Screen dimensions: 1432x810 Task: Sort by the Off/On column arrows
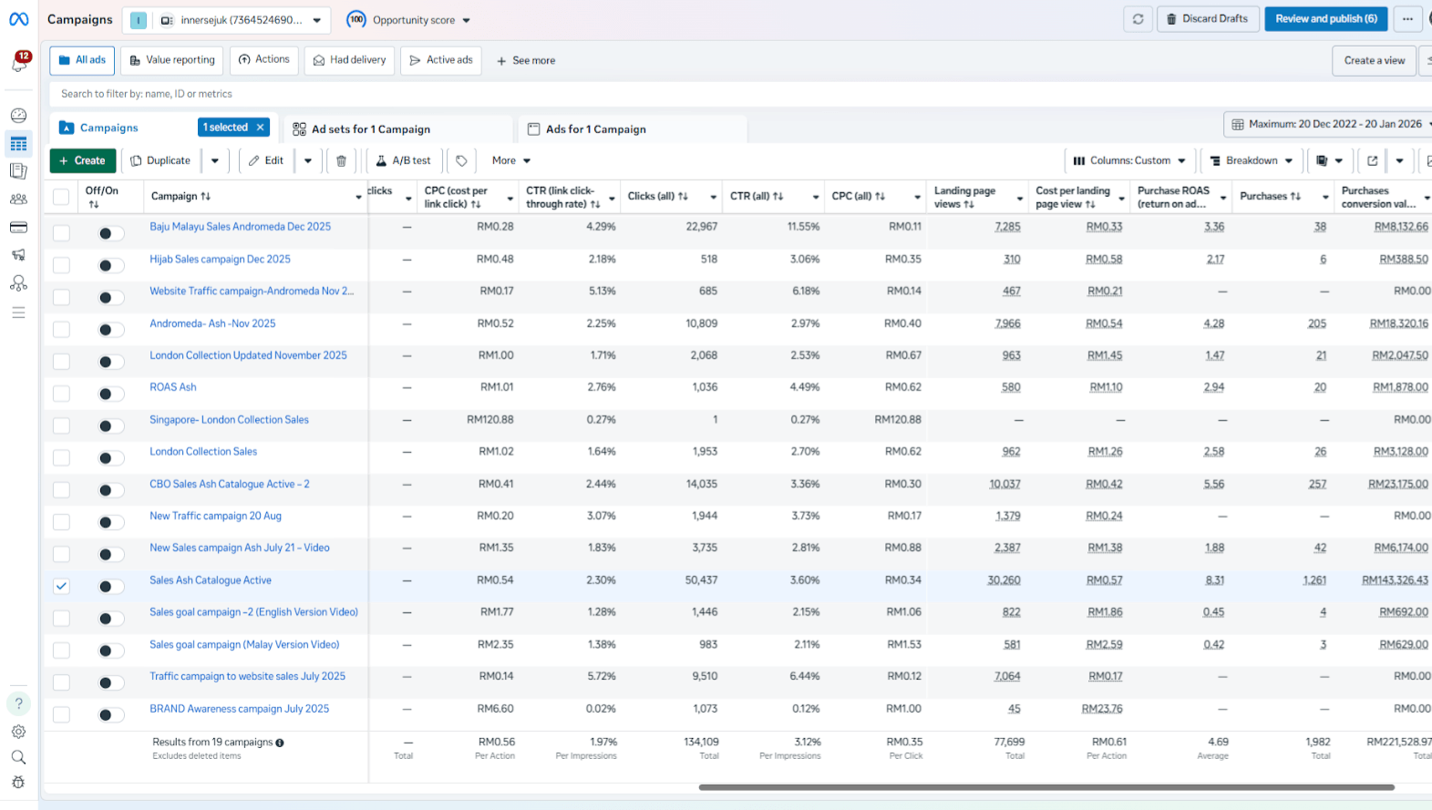tap(94, 205)
